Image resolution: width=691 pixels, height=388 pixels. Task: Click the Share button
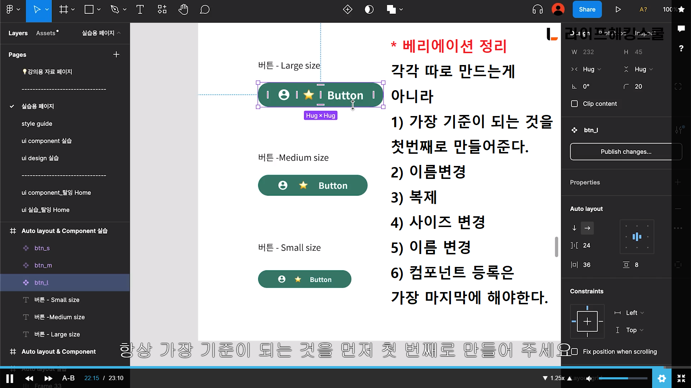587,10
